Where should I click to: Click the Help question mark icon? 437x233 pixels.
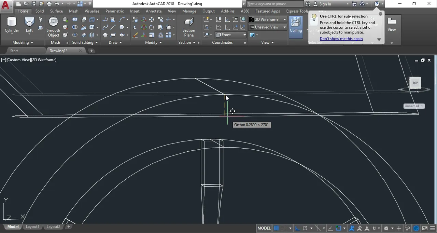pos(377,4)
